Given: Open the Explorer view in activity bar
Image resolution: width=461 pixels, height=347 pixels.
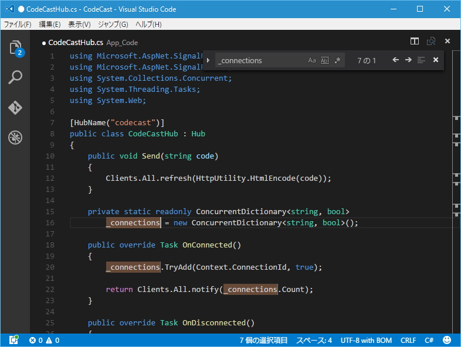Looking at the screenshot, I should tap(16, 48).
